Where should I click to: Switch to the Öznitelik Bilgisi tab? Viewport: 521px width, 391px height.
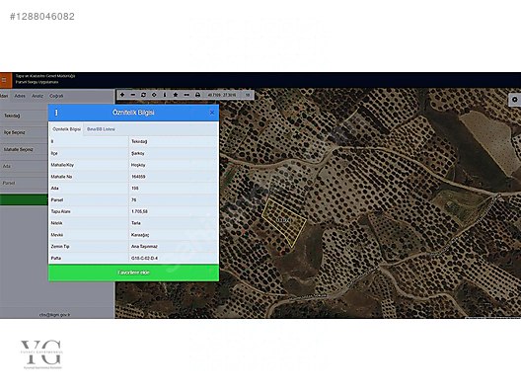pyautogui.click(x=67, y=129)
